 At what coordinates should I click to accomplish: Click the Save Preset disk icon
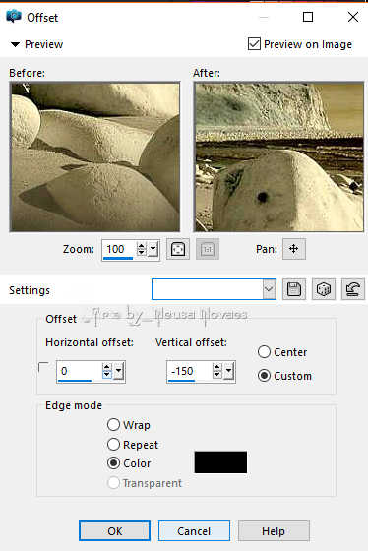[x=294, y=289]
